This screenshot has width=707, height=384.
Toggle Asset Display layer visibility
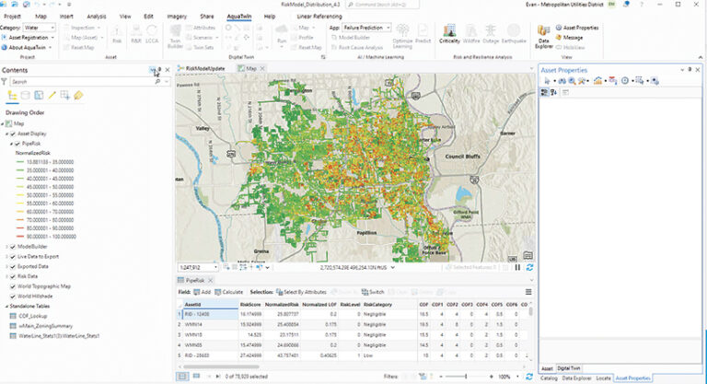click(13, 134)
